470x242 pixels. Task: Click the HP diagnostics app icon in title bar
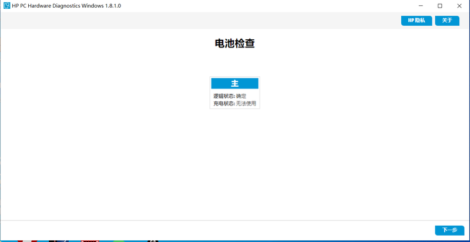[x=6, y=6]
